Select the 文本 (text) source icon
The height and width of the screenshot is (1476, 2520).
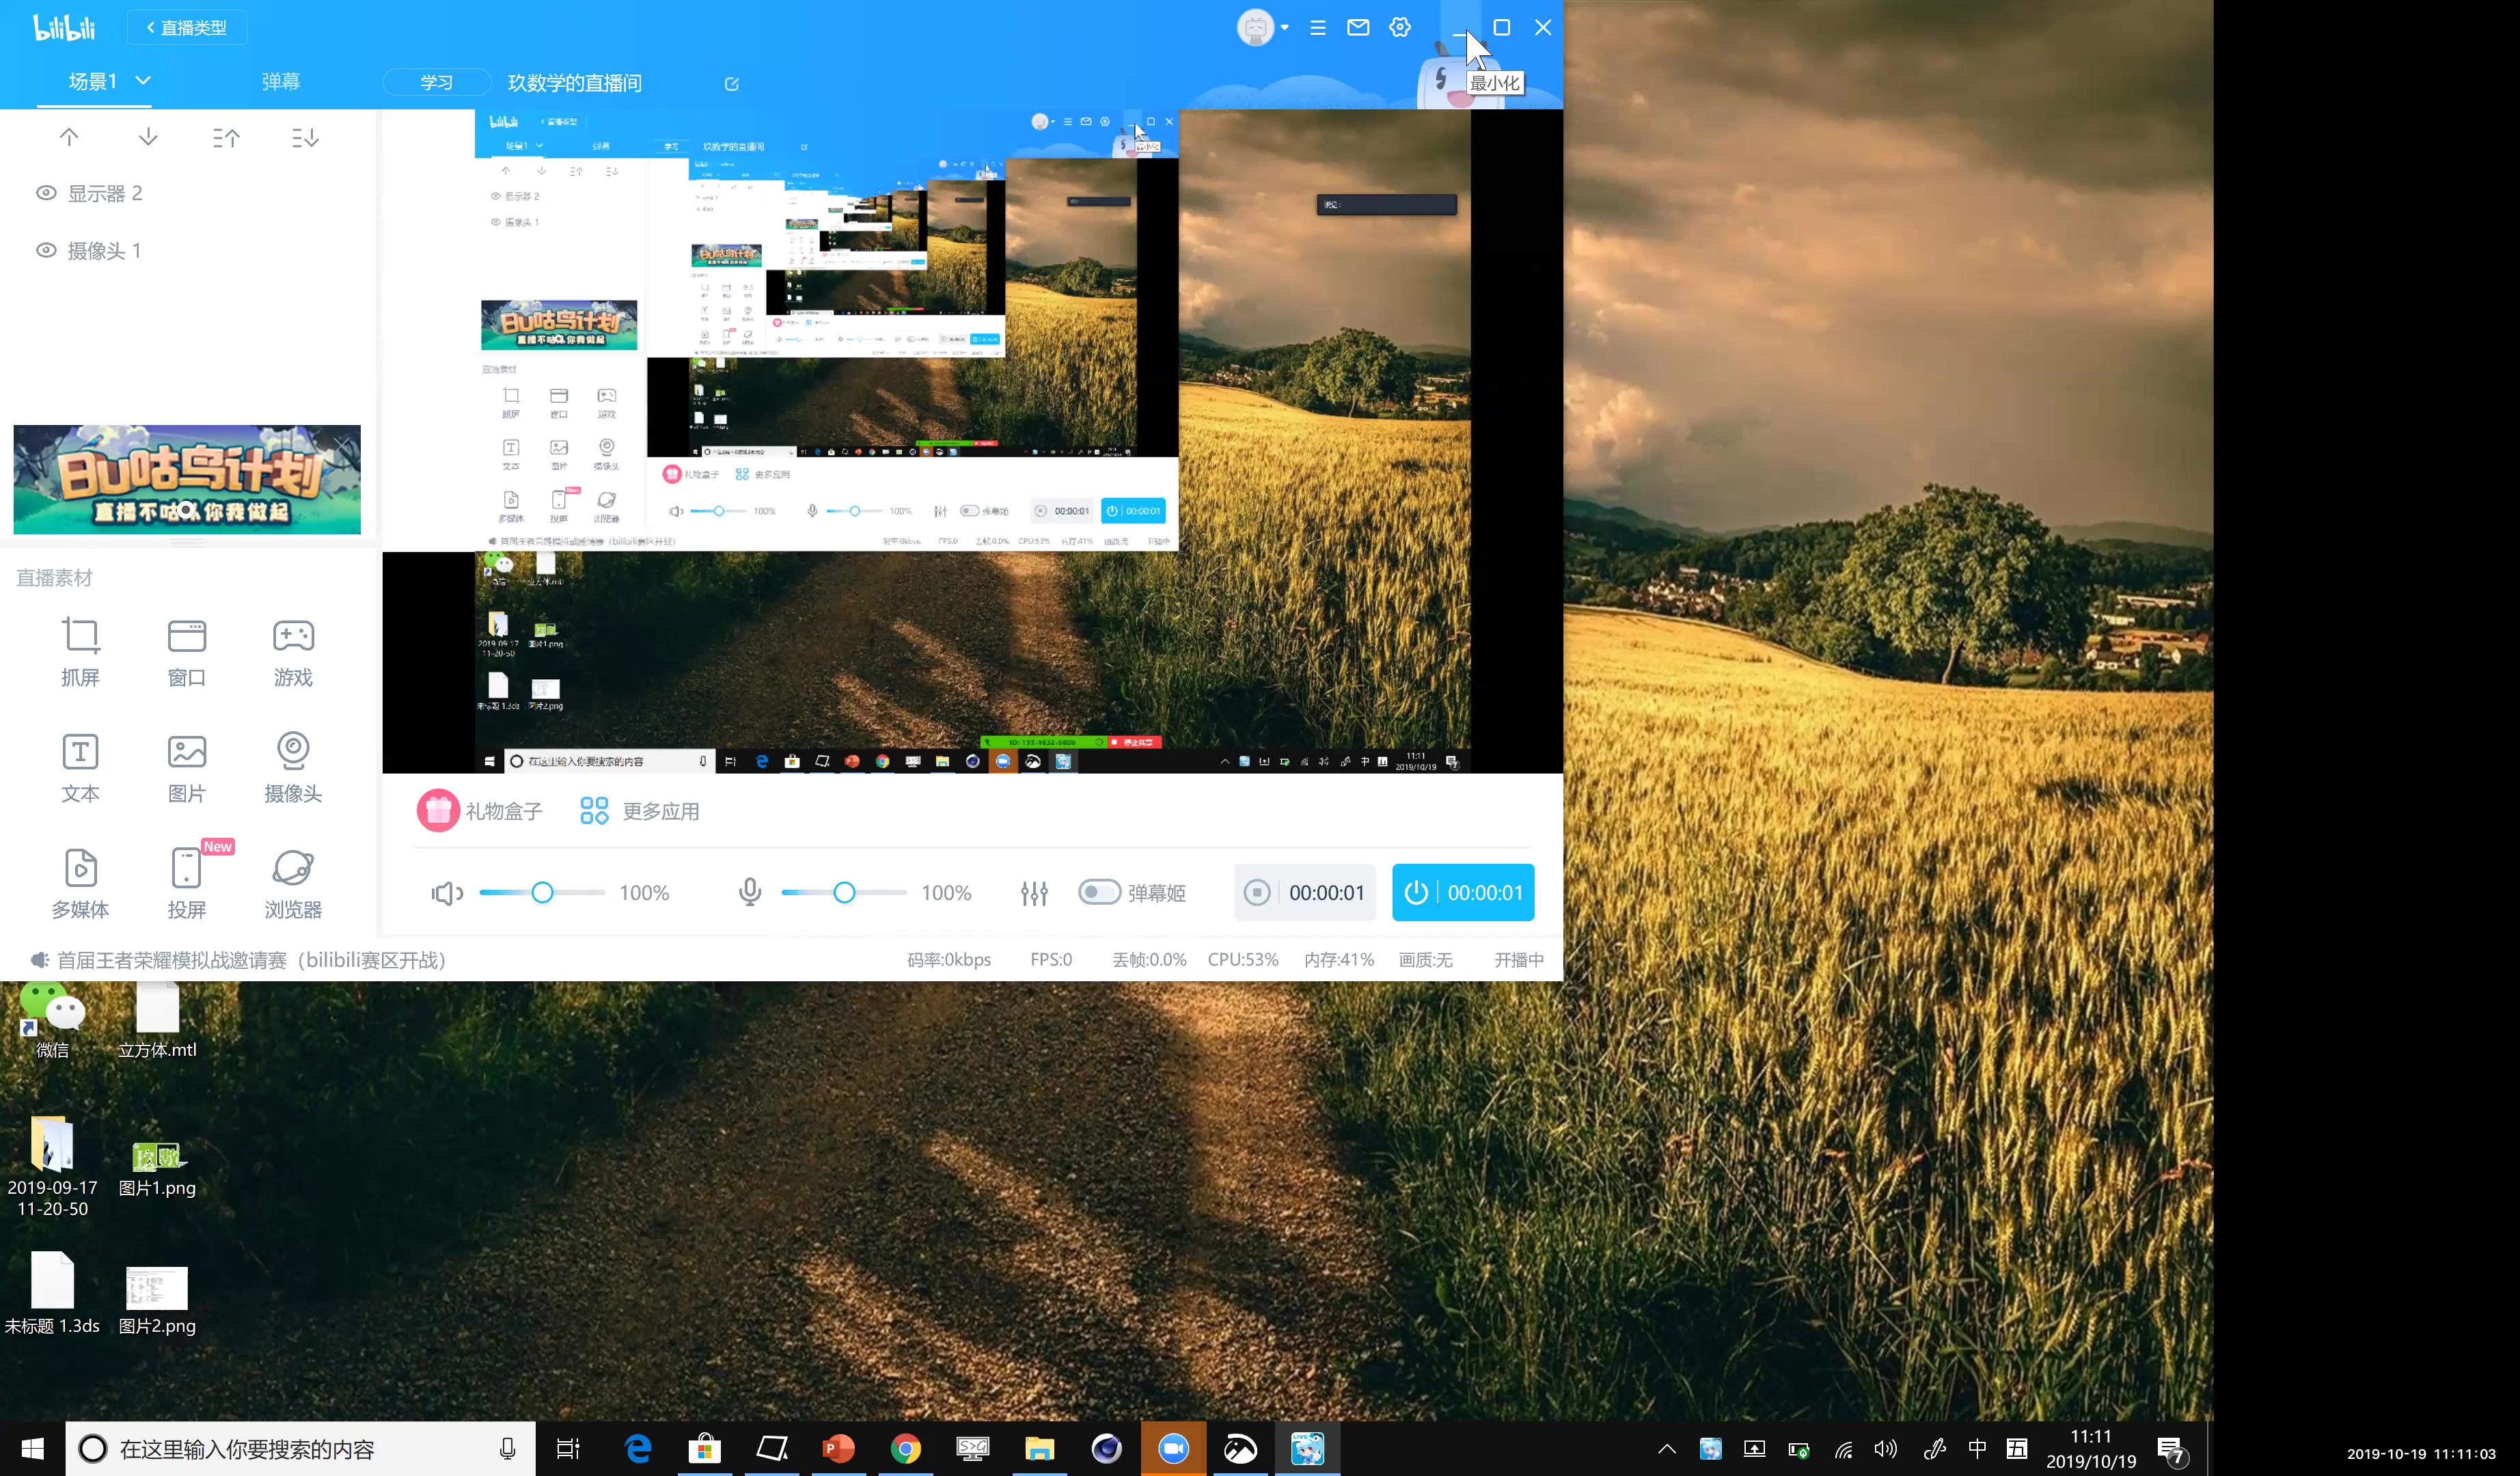(x=79, y=765)
